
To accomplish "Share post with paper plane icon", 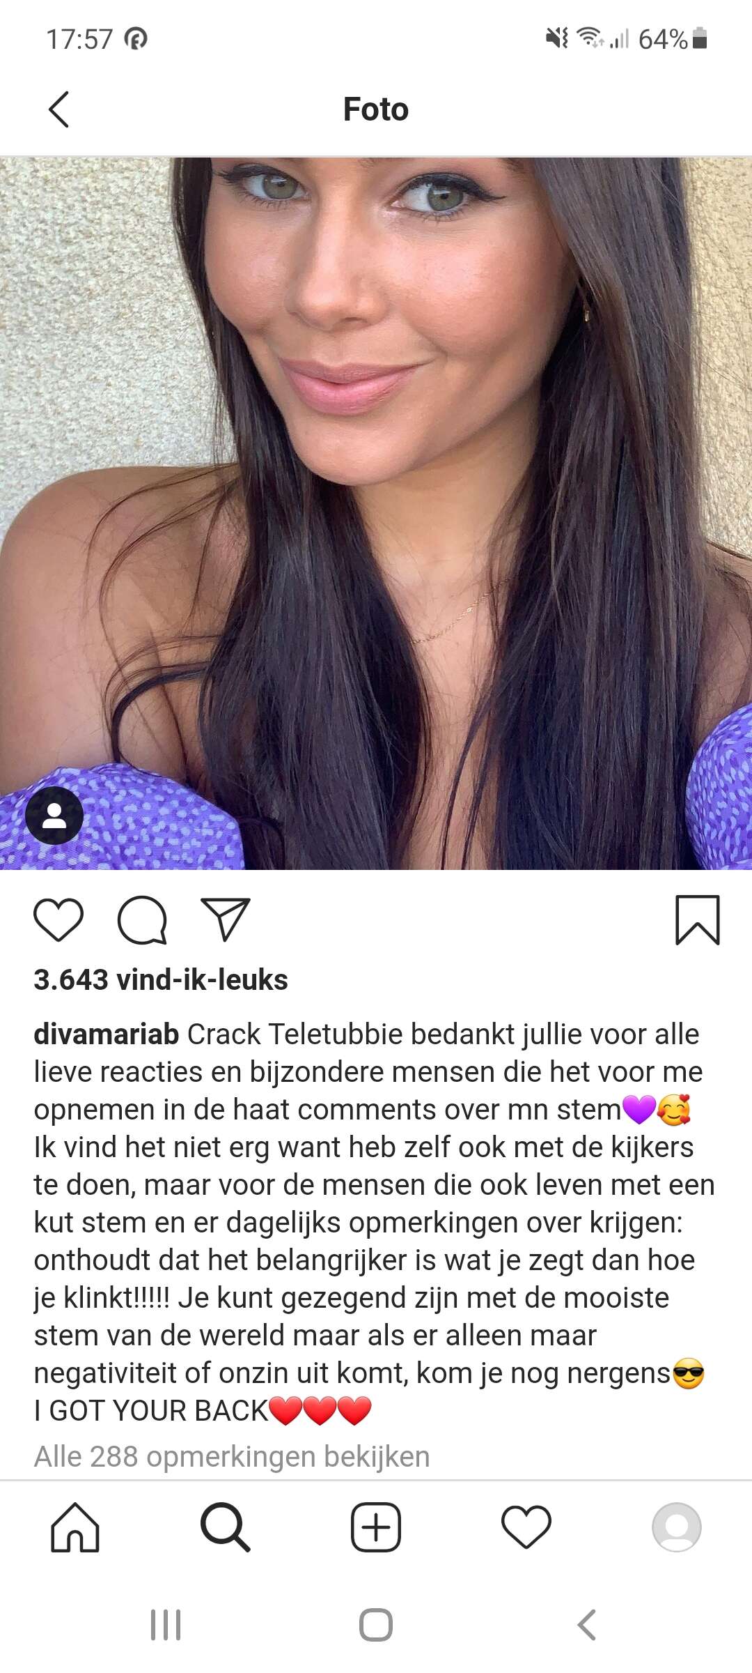I will [226, 919].
